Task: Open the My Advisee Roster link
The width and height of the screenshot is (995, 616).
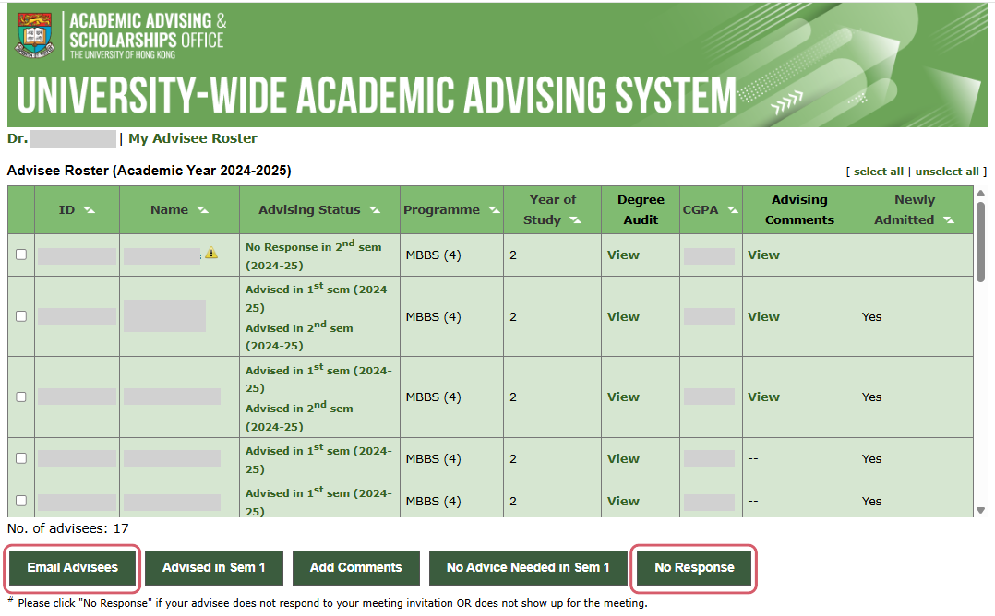Action: (193, 138)
